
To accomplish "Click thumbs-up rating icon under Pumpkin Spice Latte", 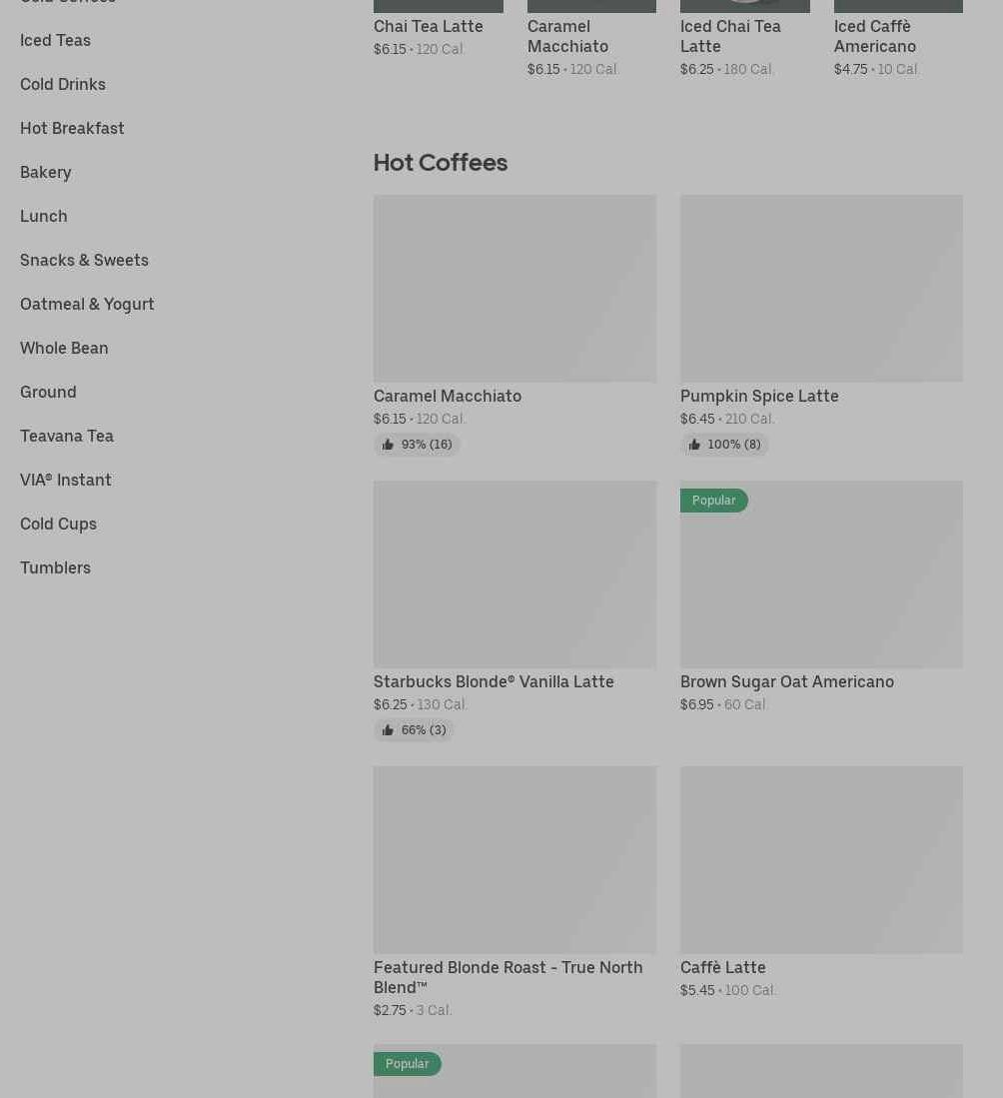I will [694, 445].
